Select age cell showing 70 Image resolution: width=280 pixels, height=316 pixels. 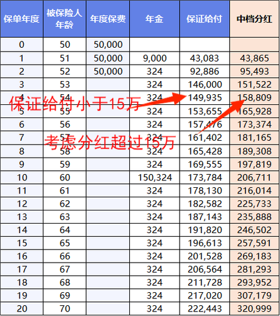[x=65, y=308]
